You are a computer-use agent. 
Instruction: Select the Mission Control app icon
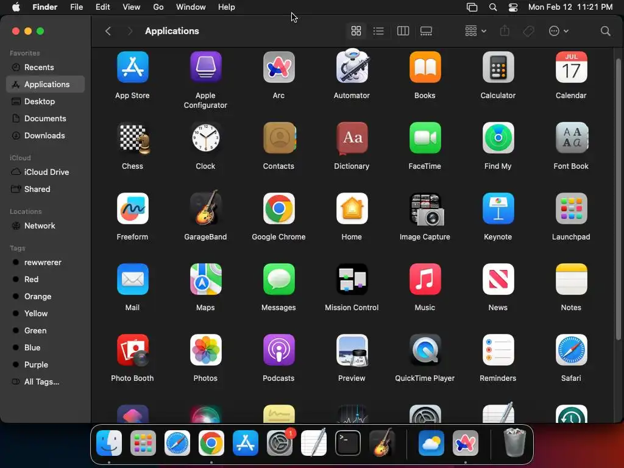click(x=352, y=279)
